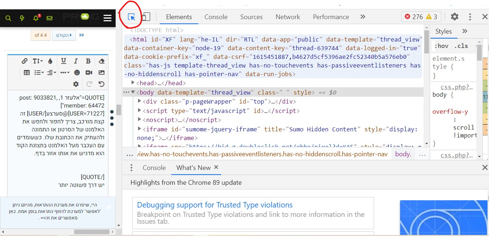Expand the script text/javascript node

tap(140, 110)
